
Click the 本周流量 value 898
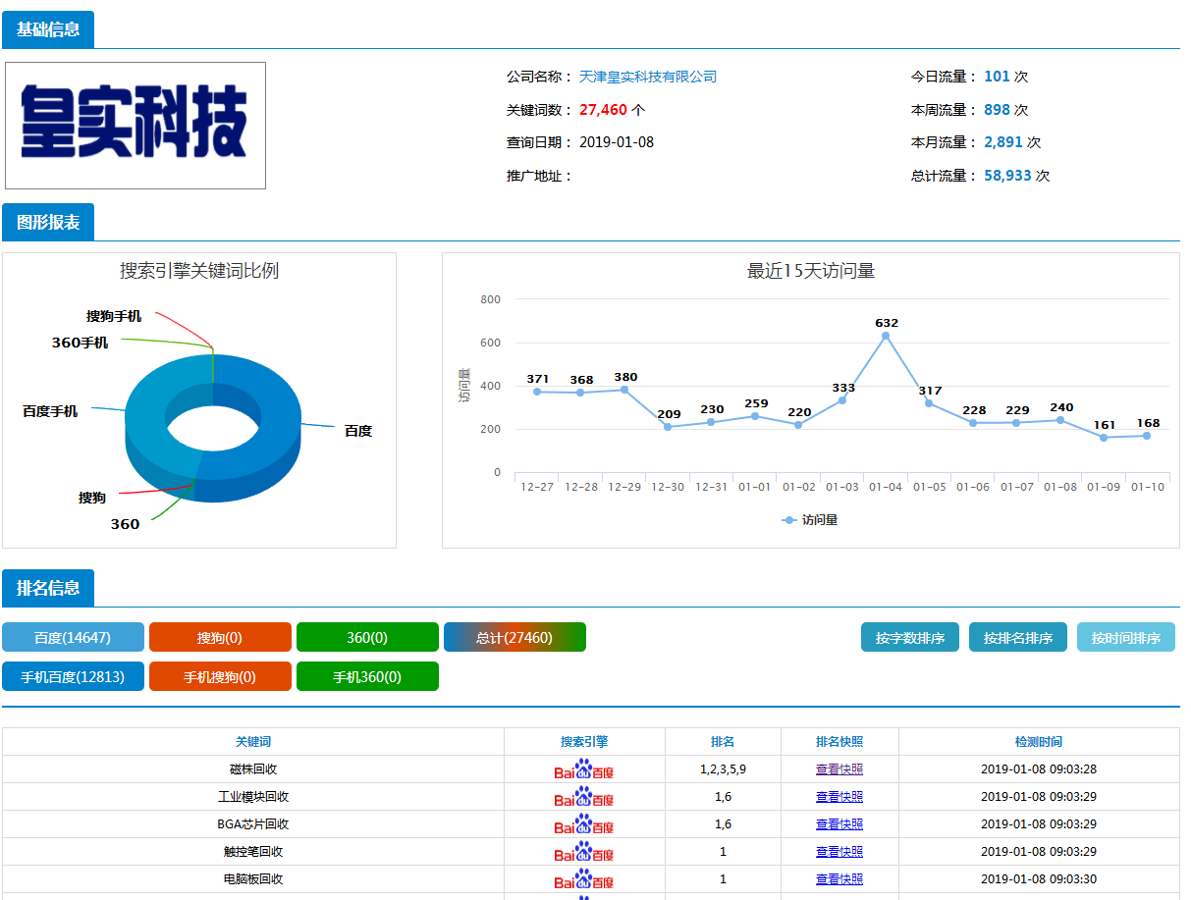(997, 110)
